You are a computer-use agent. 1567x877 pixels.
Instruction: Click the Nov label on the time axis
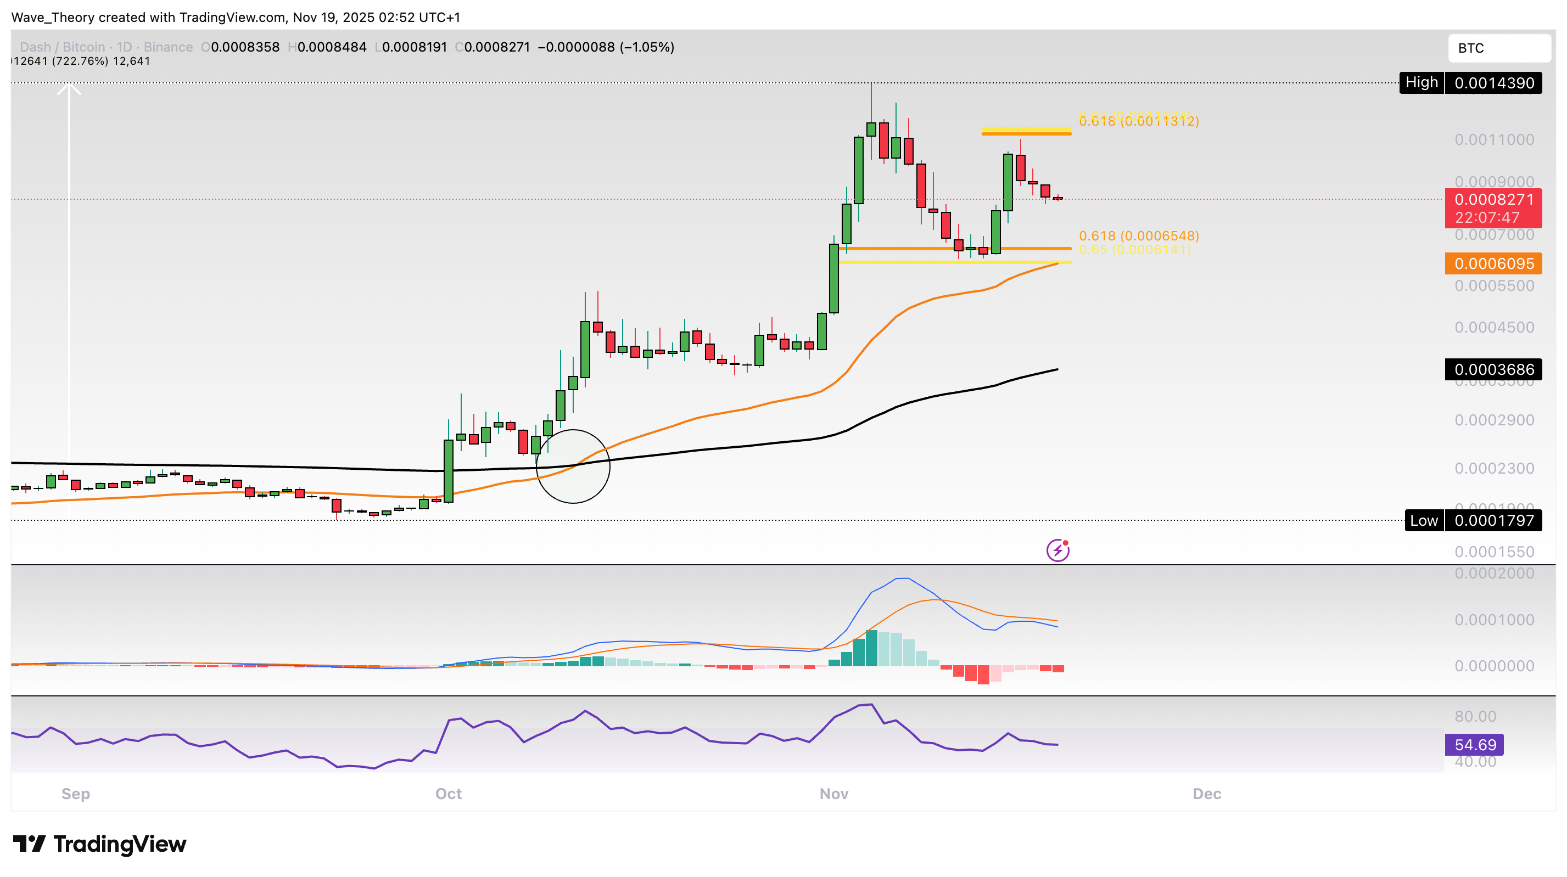(x=833, y=794)
